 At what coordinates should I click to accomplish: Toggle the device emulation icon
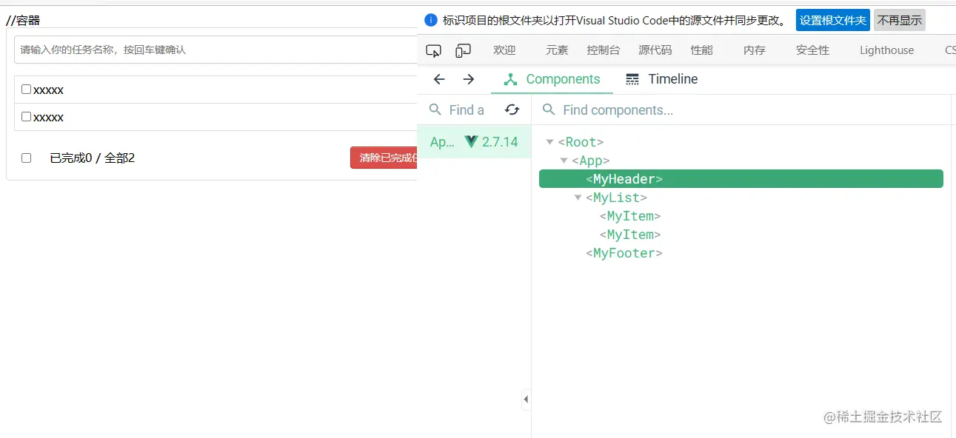[463, 50]
